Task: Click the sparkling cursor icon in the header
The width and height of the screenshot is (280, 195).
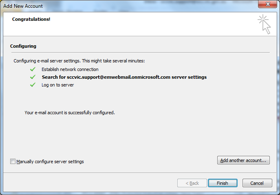Action: coord(264,24)
